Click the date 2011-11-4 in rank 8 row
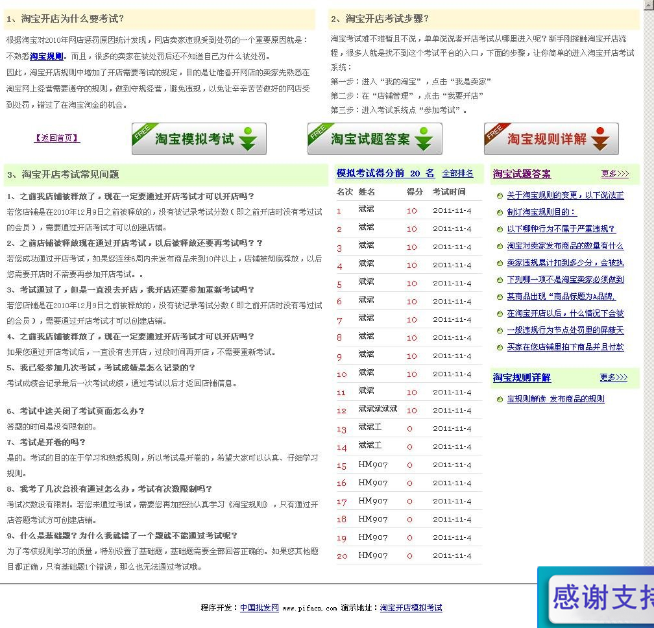This screenshot has width=654, height=628. 452,338
